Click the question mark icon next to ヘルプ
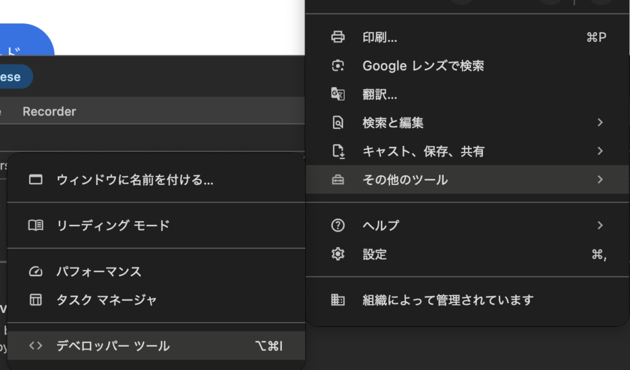Image resolution: width=630 pixels, height=370 pixels. click(x=338, y=225)
